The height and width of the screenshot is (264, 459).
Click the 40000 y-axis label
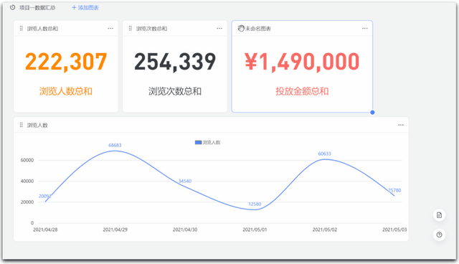point(27,181)
